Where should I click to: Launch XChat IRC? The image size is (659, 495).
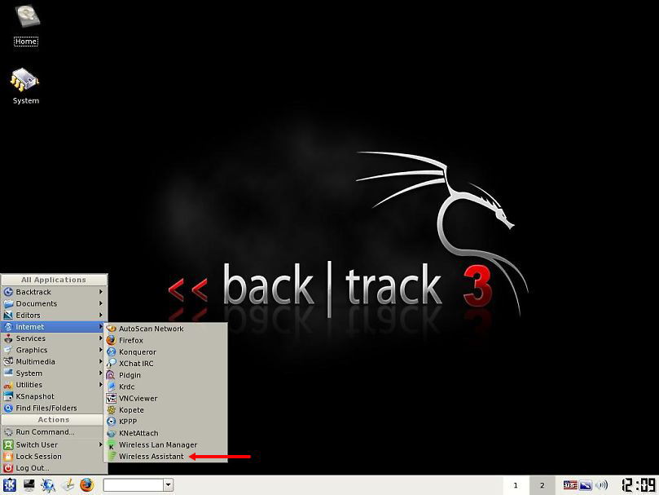tap(165, 363)
